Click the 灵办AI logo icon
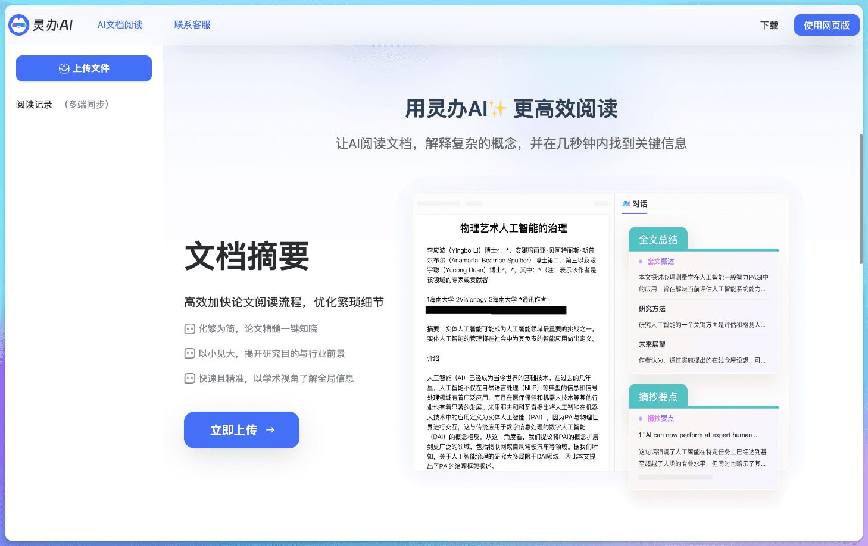Screen dimensions: 868x546 point(19,25)
